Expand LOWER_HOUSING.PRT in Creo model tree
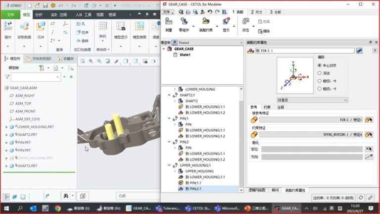380x214 pixels. coord(6,127)
